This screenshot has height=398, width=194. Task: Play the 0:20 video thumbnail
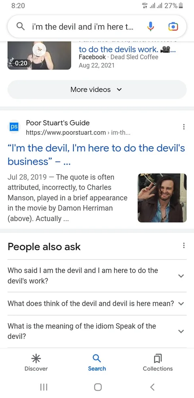pyautogui.click(x=39, y=55)
